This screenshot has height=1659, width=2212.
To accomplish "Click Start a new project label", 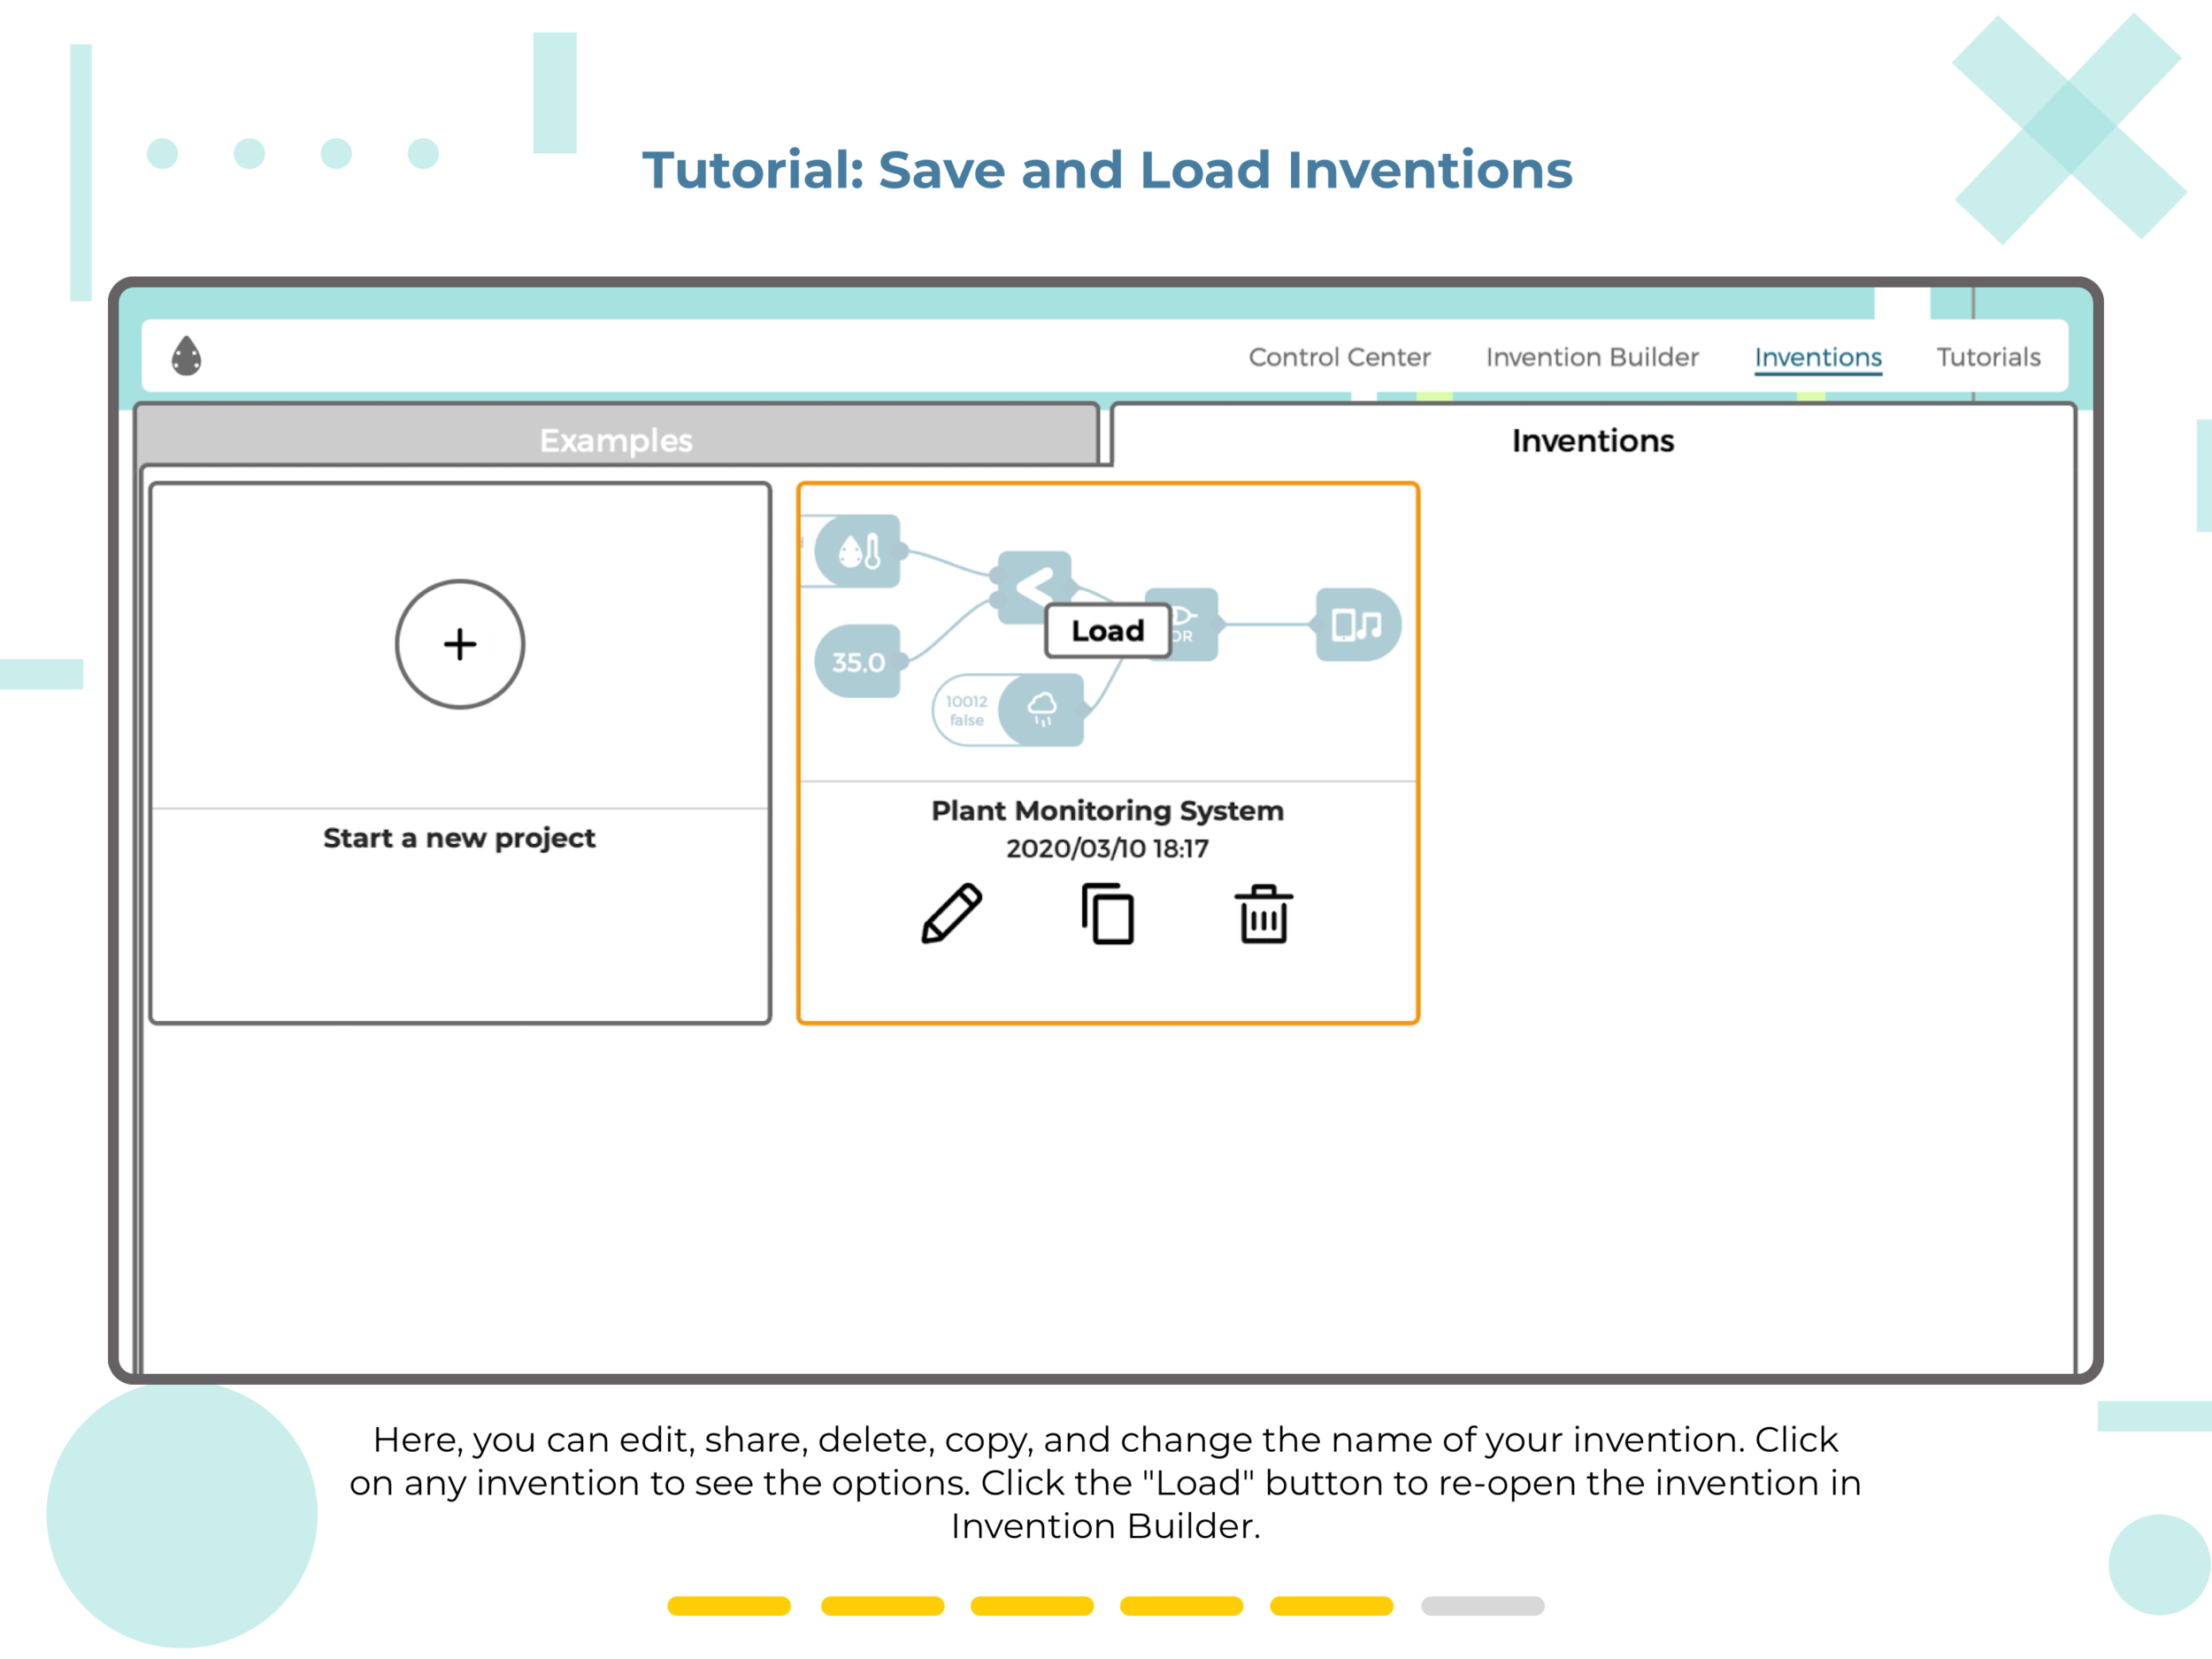I will coord(459,838).
